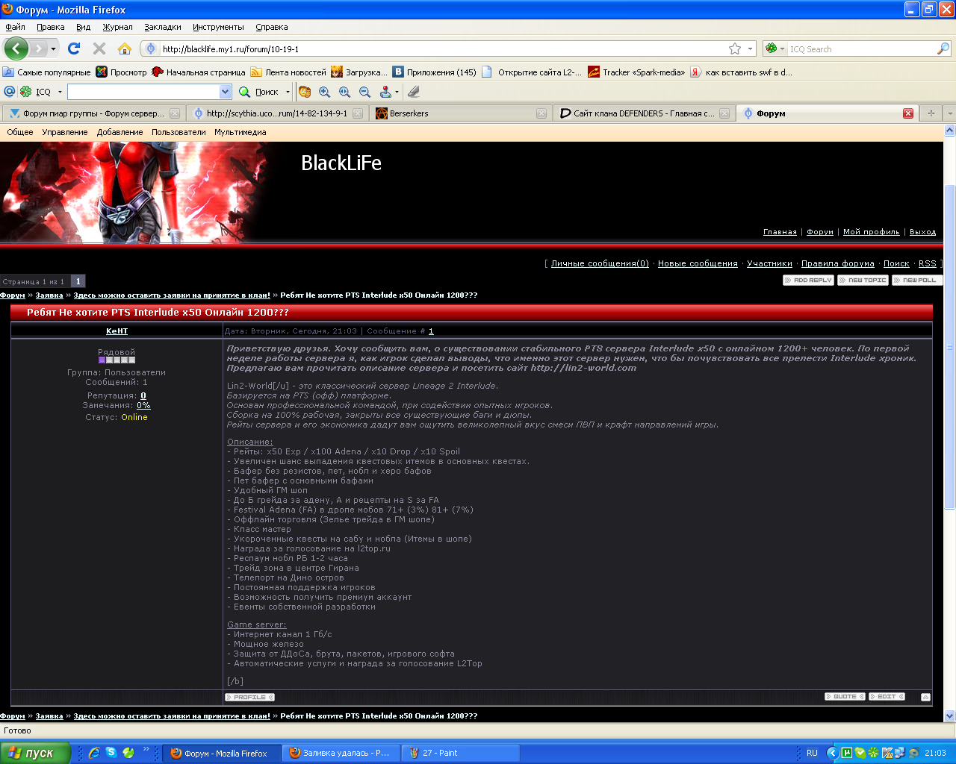Click the NEW TOPIC button
The image size is (956, 764).
coord(863,280)
